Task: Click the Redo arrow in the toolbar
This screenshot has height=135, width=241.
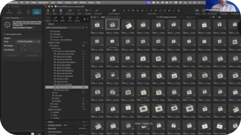Action: pos(90,11)
